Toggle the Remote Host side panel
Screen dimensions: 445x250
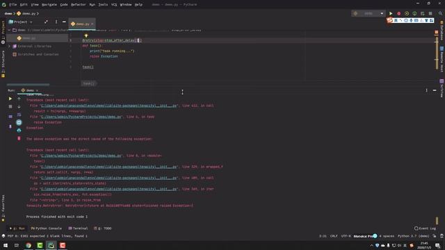pyautogui.click(x=442, y=60)
